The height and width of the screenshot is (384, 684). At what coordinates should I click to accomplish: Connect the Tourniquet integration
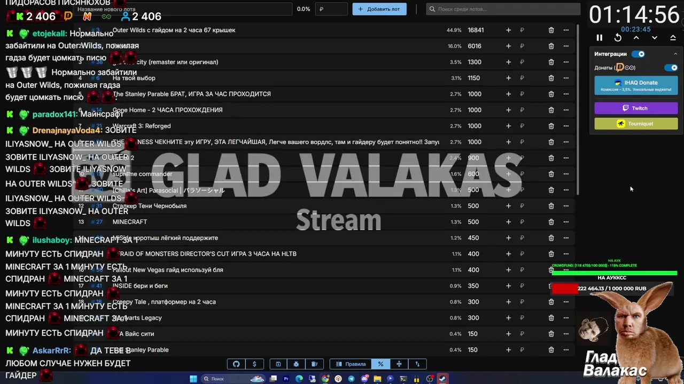pyautogui.click(x=636, y=124)
